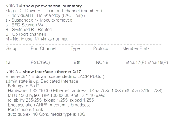Viewport: 173px width, 122px height.
Task: Click the "Belongs to Po12" line
Action: click(x=23, y=86)
